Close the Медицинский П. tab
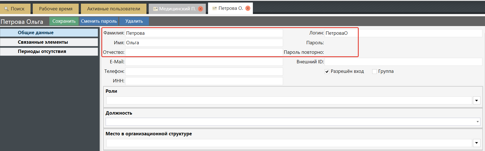This screenshot has width=485, height=151. coord(200,9)
